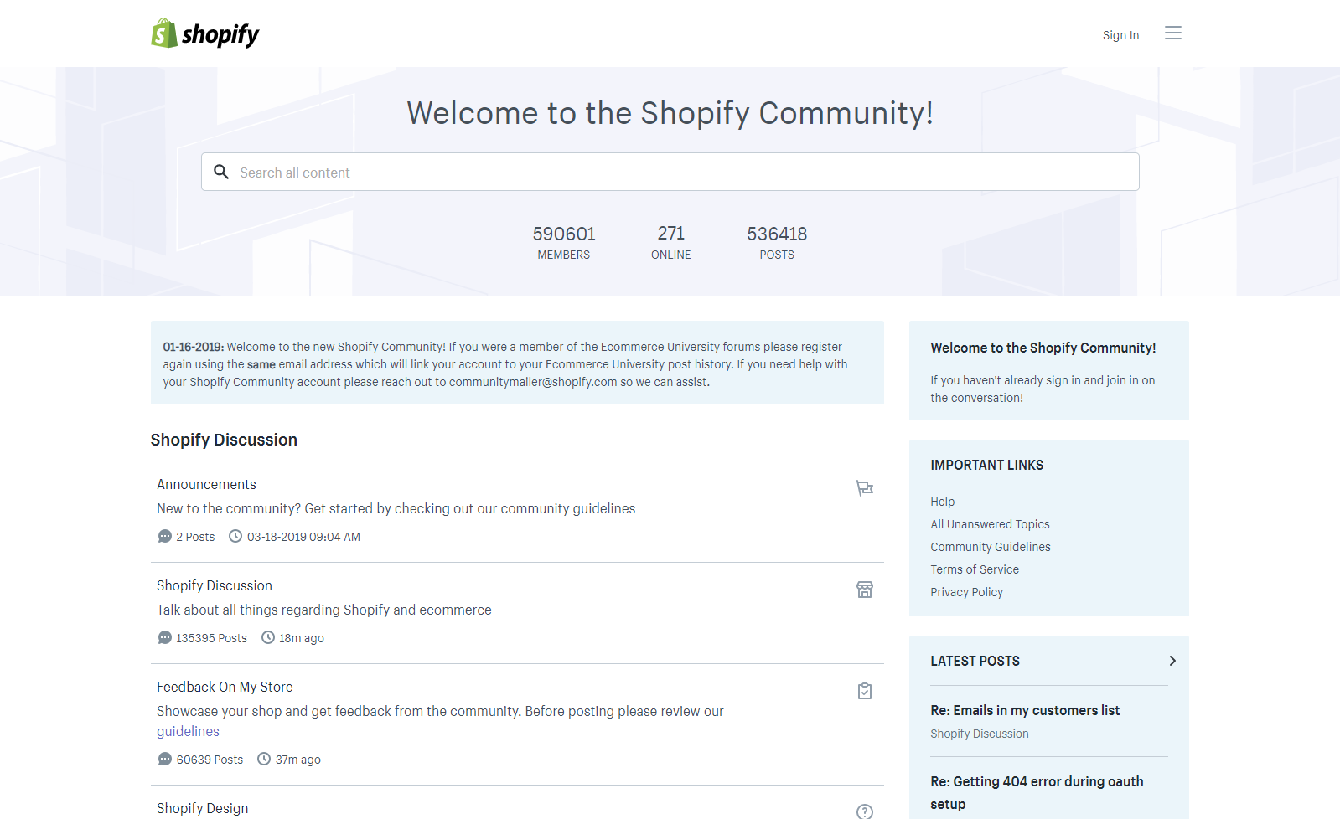The image size is (1340, 819).
Task: Click the 03-18-2019 09:04 AM timestamp
Action: click(x=303, y=537)
